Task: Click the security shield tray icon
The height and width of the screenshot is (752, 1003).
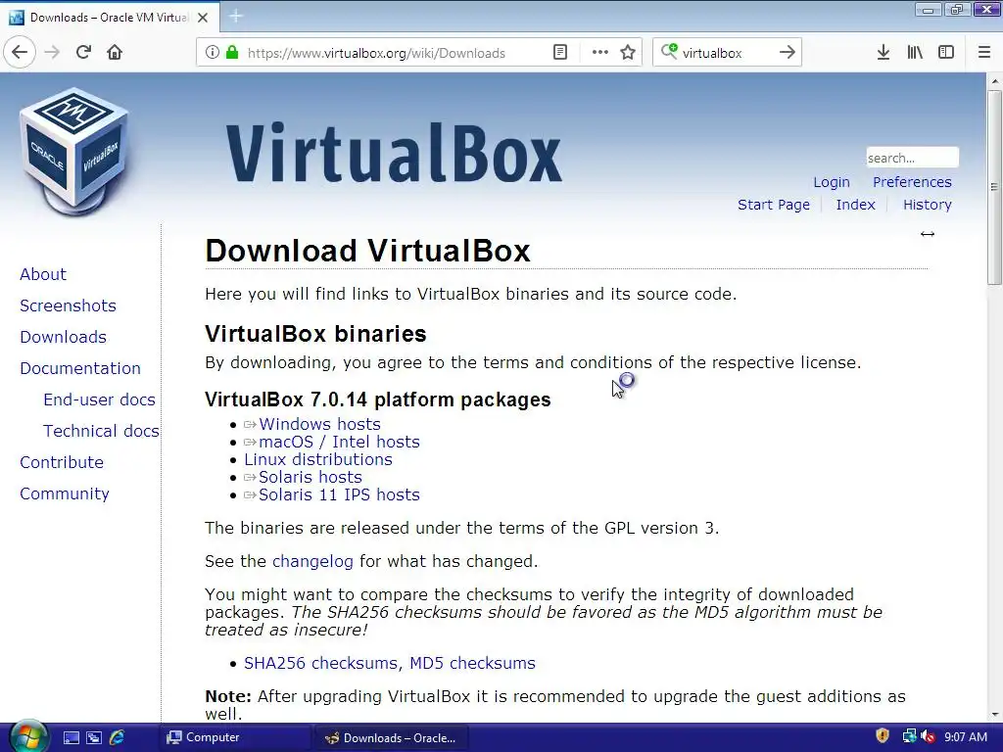Action: (883, 736)
